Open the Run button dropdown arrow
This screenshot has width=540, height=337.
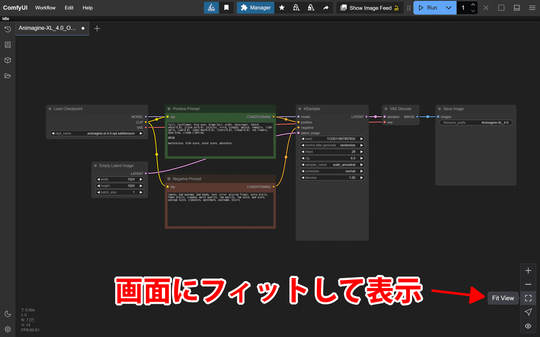tap(449, 8)
